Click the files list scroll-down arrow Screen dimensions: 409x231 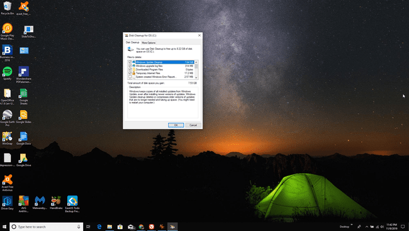point(196,77)
